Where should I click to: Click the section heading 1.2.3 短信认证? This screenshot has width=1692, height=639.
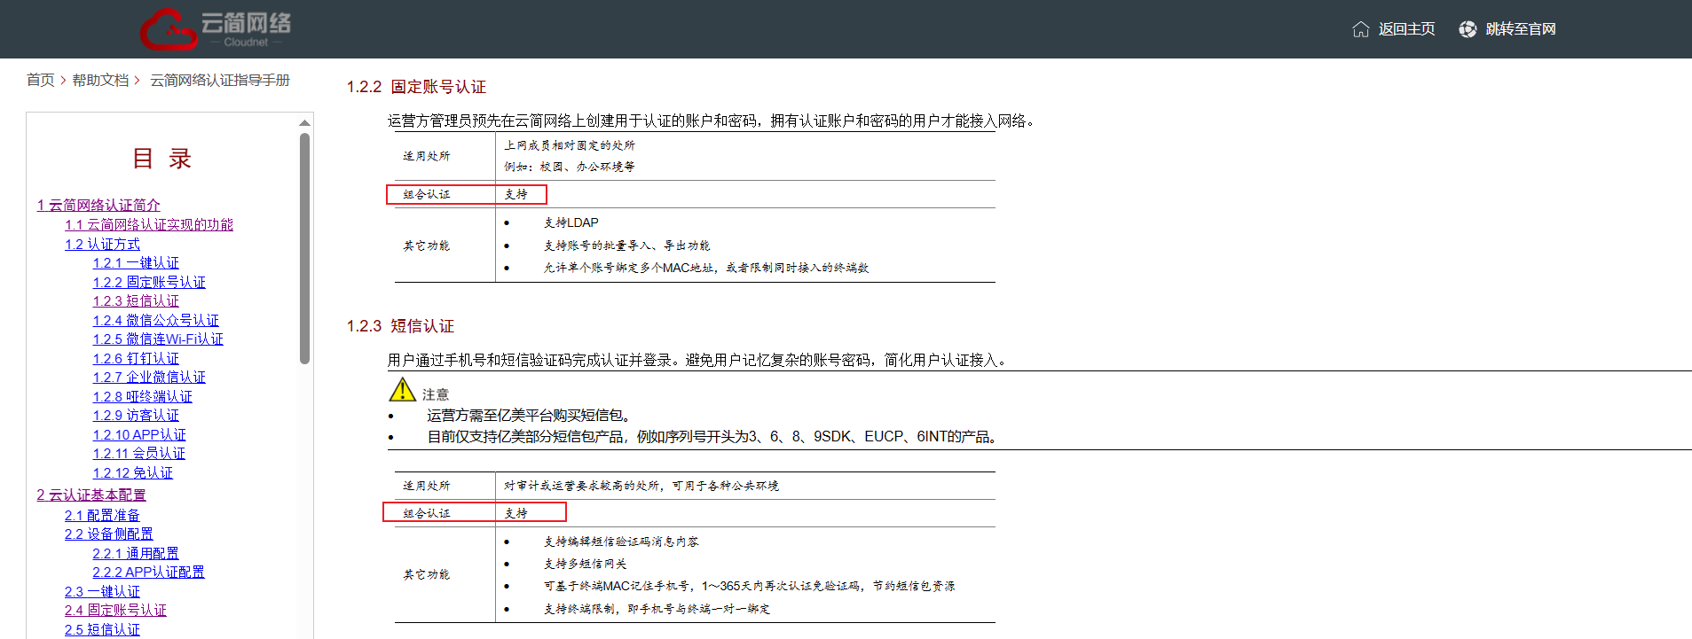[400, 326]
